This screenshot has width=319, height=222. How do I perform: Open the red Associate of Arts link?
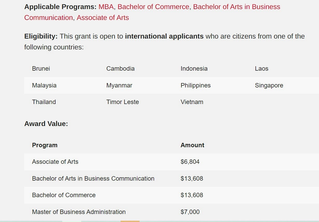coord(103,18)
